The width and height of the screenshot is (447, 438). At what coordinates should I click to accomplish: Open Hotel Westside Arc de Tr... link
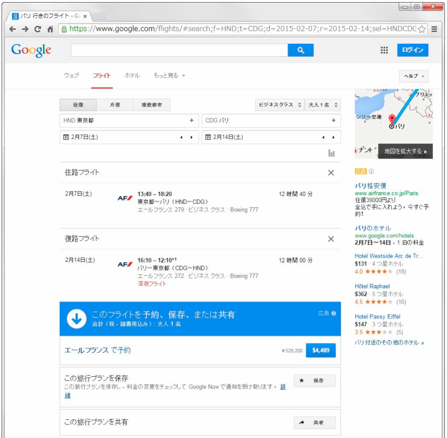click(389, 256)
